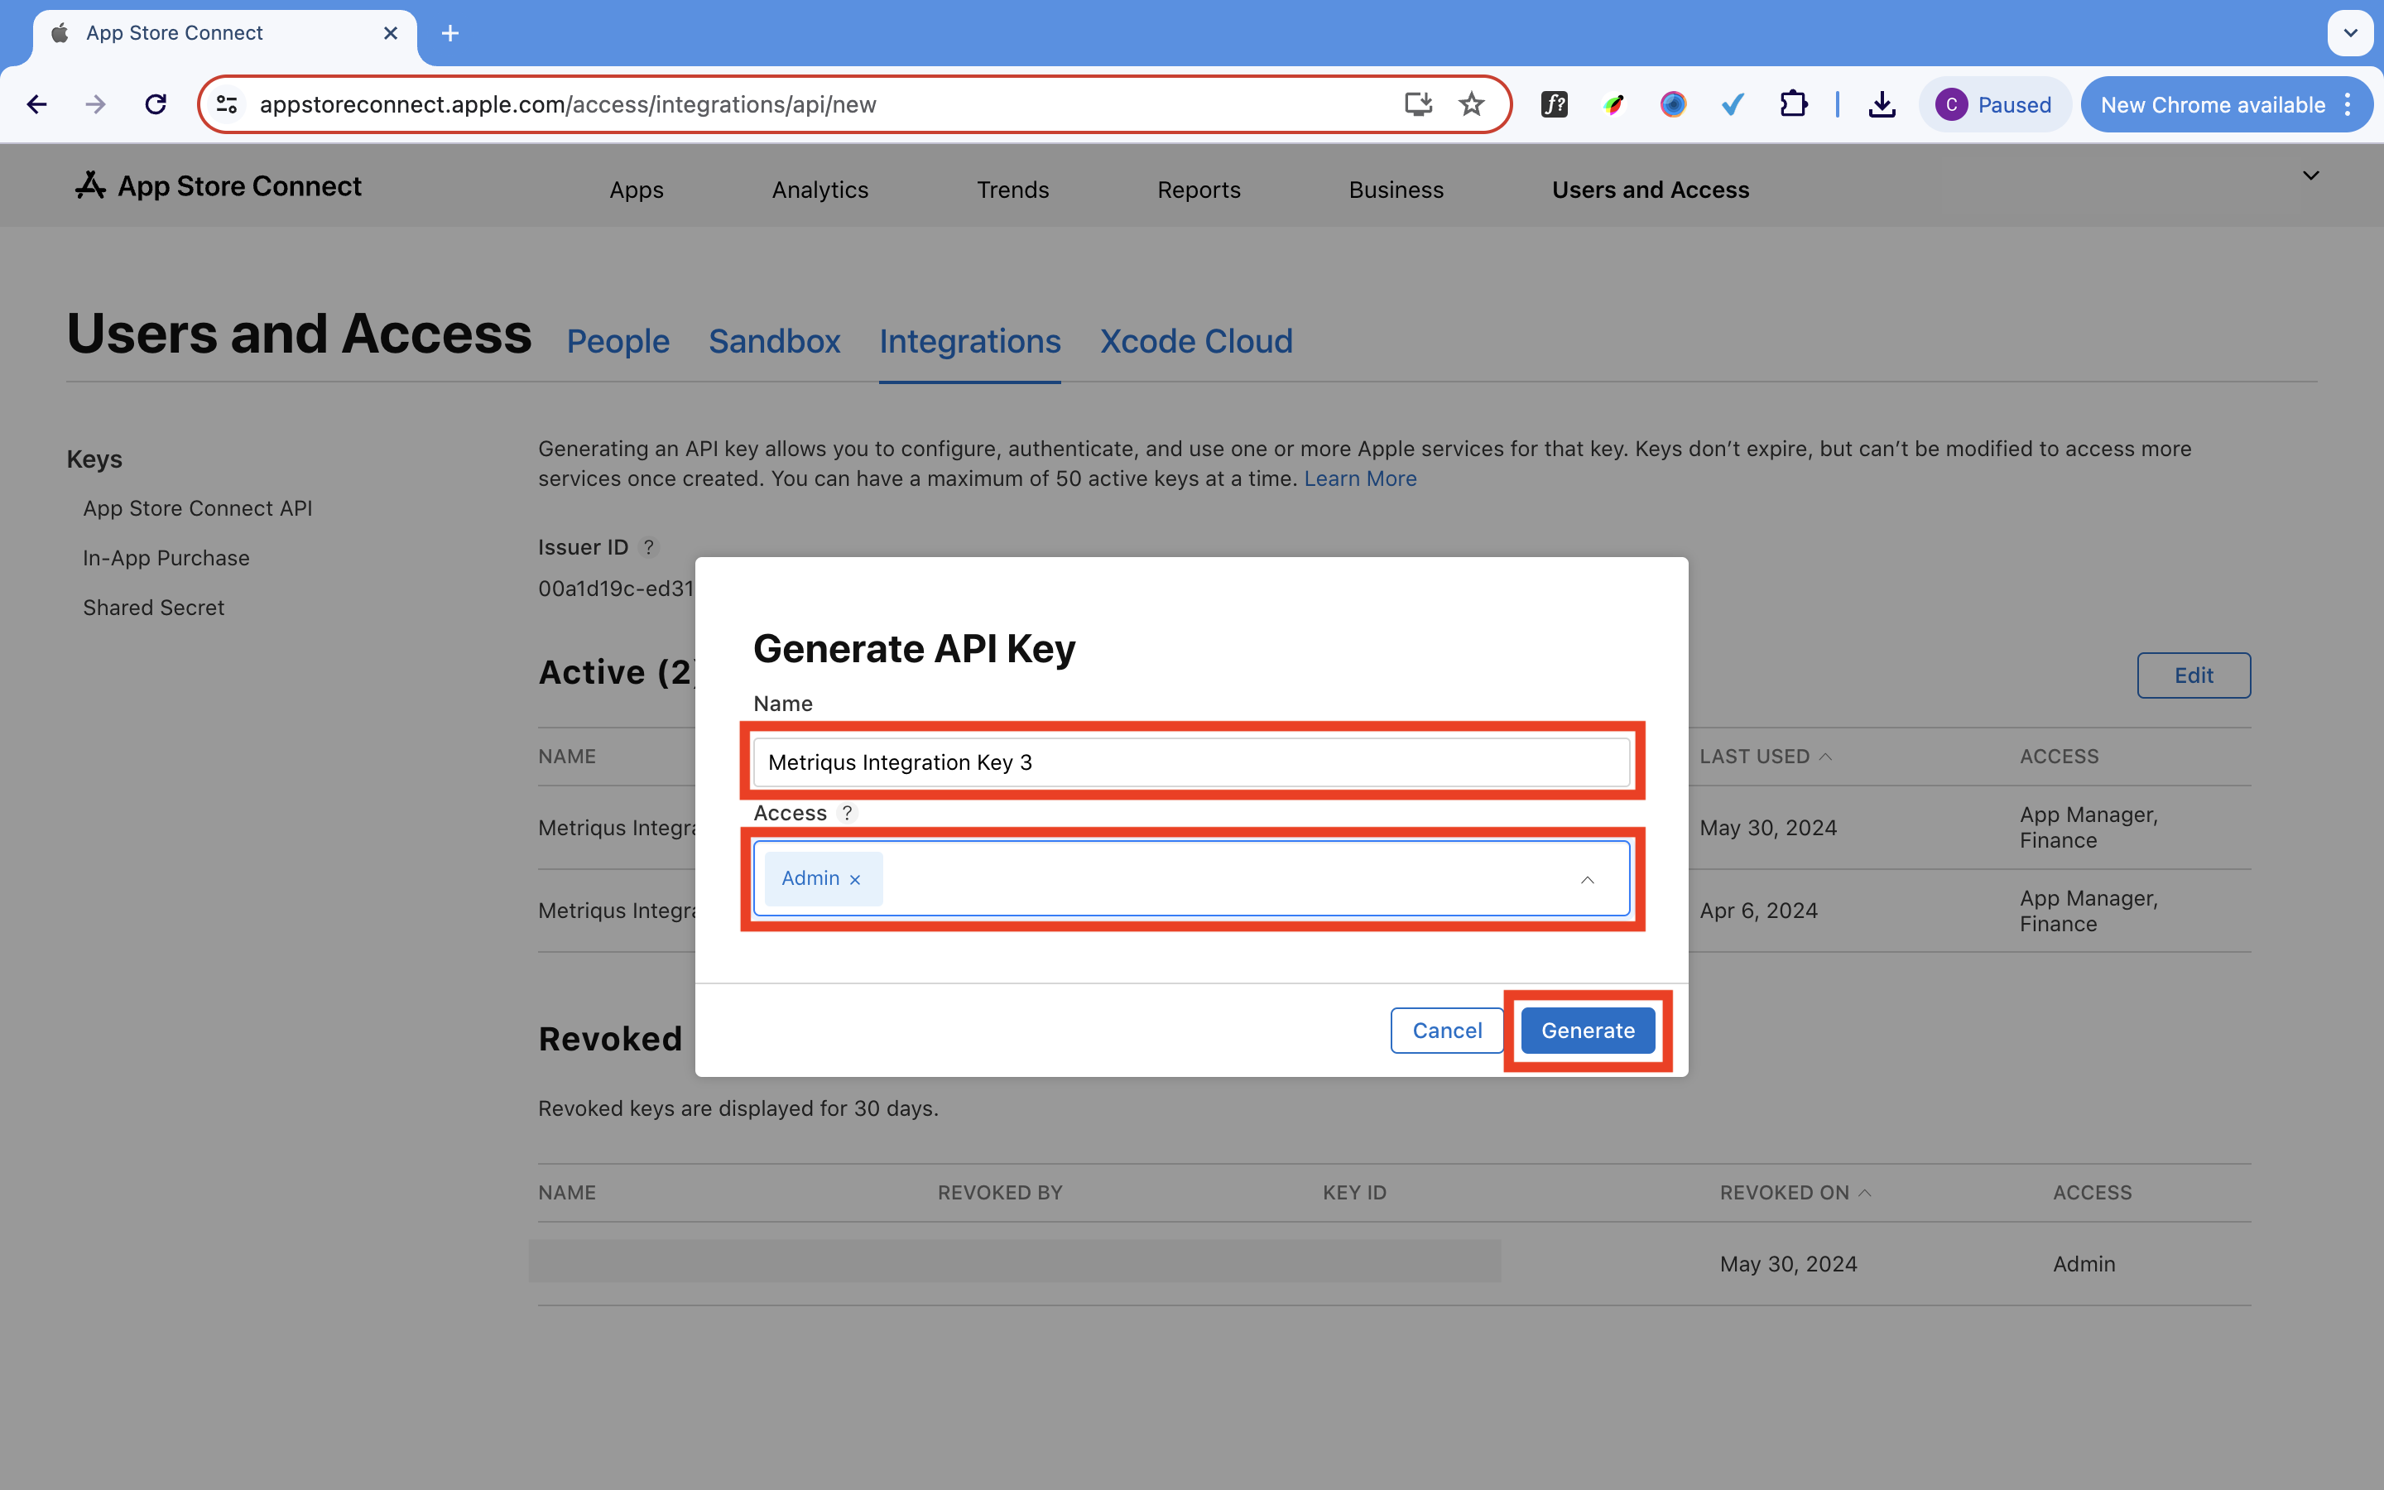The image size is (2384, 1490).
Task: Collapse the Access dropdown chevron
Action: [1587, 879]
